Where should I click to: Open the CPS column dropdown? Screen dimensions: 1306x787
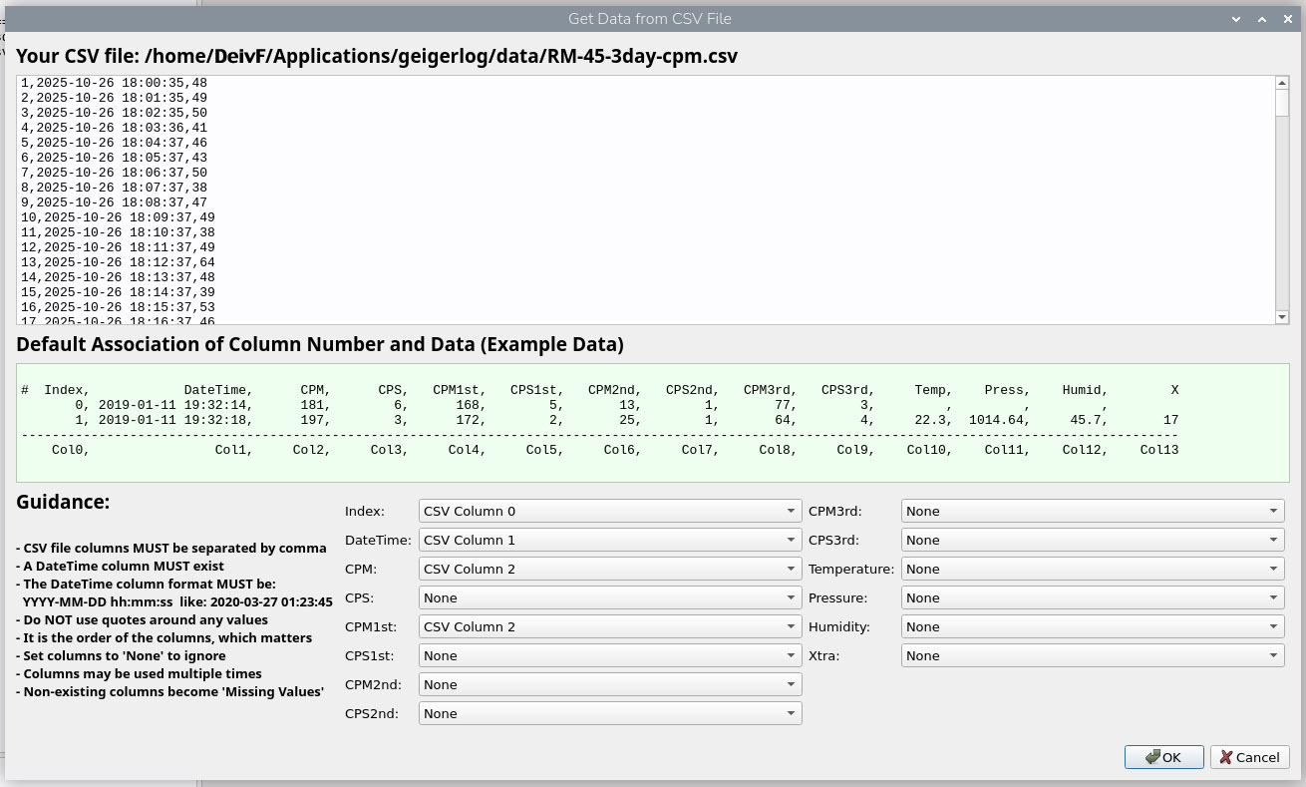click(609, 597)
